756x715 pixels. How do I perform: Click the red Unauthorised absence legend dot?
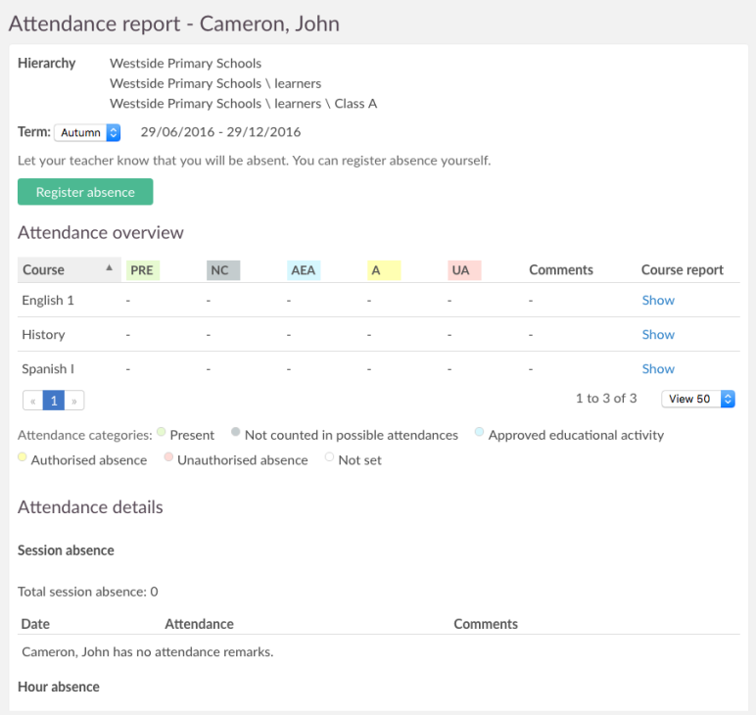pos(168,457)
